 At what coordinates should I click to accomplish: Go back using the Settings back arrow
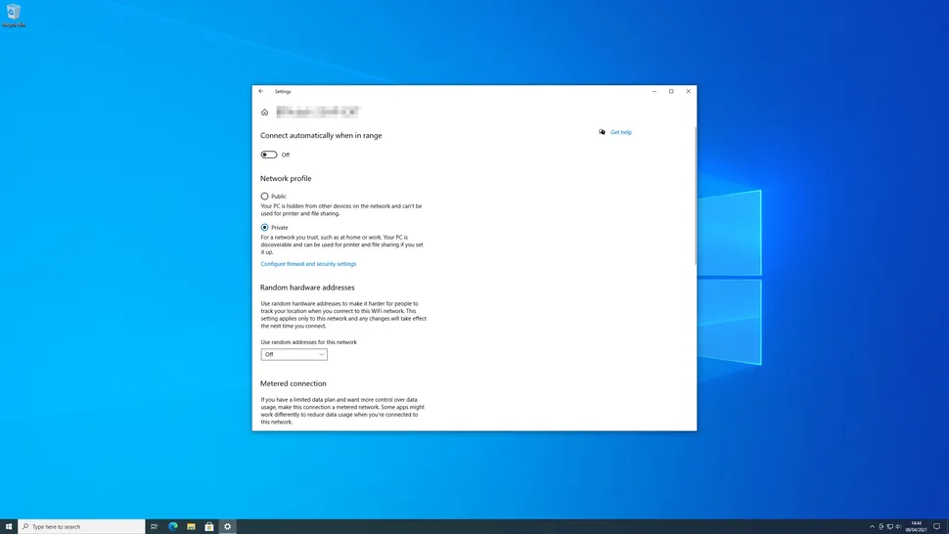click(x=261, y=91)
